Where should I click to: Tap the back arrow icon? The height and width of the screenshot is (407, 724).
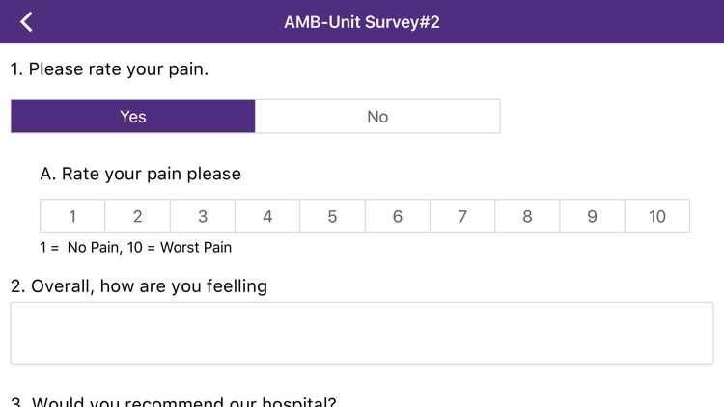[26, 21]
